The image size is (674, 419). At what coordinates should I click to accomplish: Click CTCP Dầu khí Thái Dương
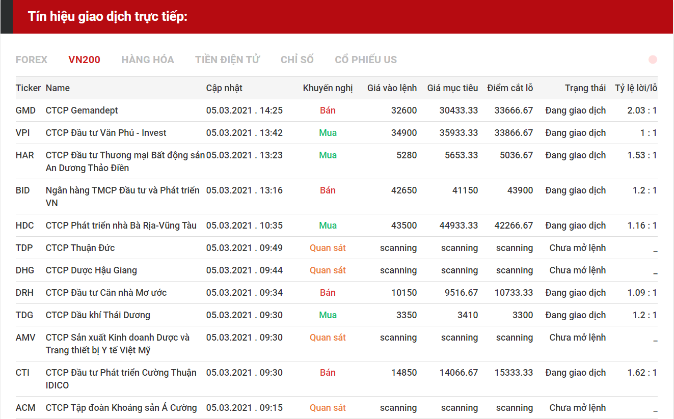[98, 315]
